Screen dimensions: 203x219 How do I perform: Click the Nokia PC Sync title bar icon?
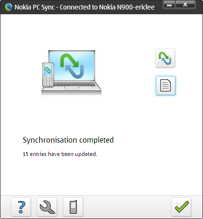(x=9, y=7)
